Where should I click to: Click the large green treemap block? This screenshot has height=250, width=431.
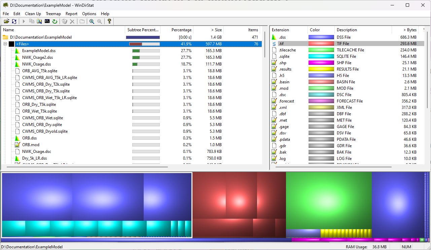tap(329, 200)
